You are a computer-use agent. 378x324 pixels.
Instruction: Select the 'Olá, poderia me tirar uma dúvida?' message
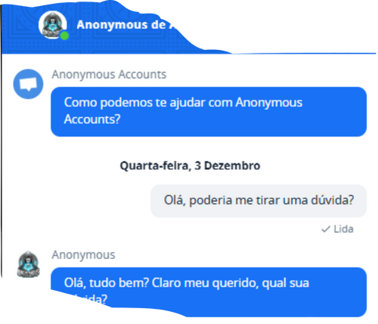[x=259, y=201]
